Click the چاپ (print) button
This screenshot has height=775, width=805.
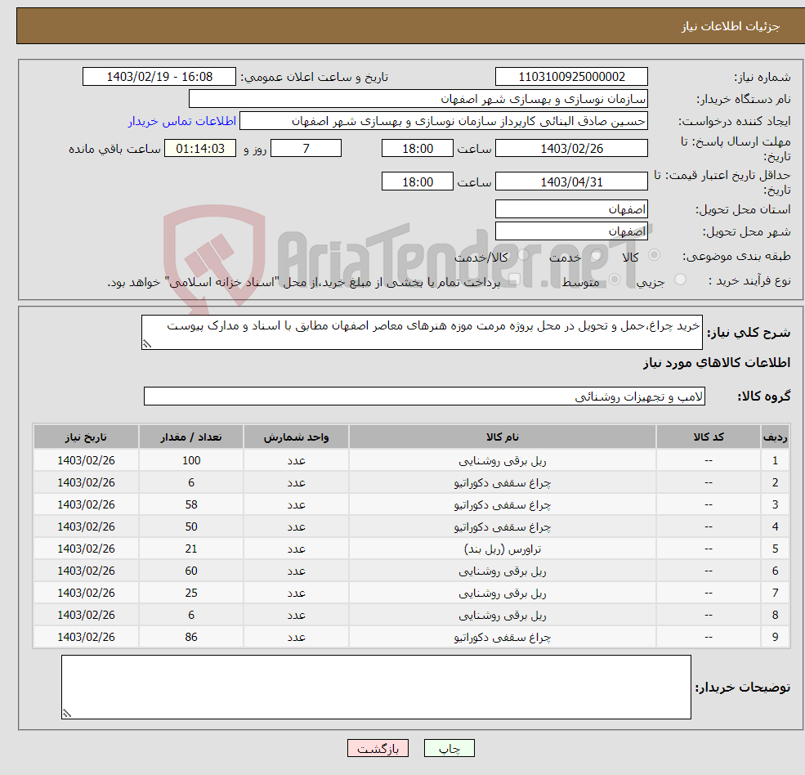(x=449, y=748)
